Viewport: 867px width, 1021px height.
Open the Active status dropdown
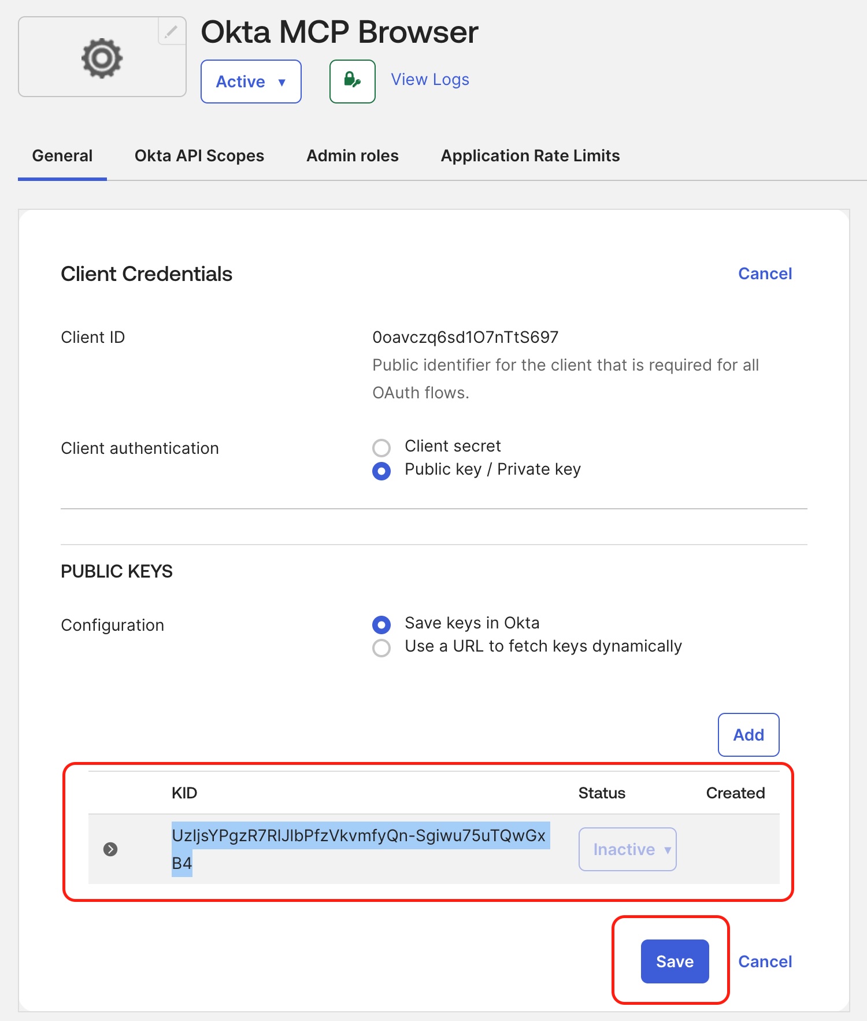coord(251,82)
